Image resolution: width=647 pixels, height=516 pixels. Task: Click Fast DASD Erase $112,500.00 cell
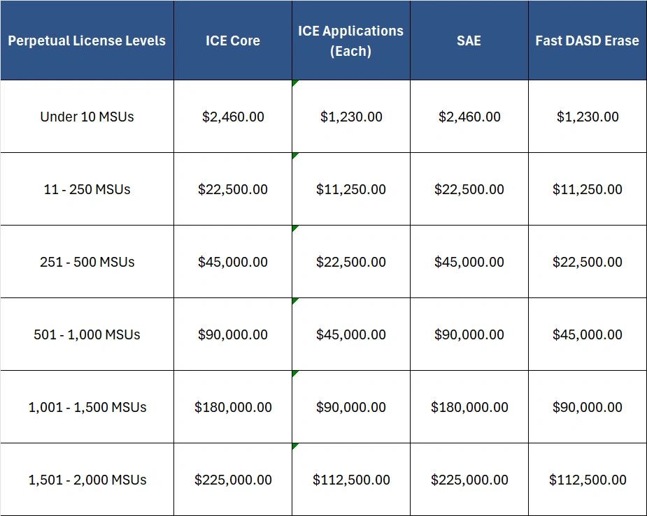pyautogui.click(x=587, y=480)
